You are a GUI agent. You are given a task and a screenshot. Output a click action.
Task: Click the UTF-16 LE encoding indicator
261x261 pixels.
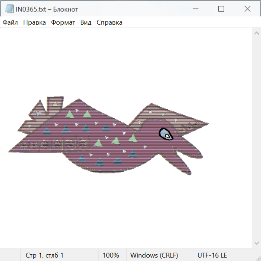[x=212, y=255]
